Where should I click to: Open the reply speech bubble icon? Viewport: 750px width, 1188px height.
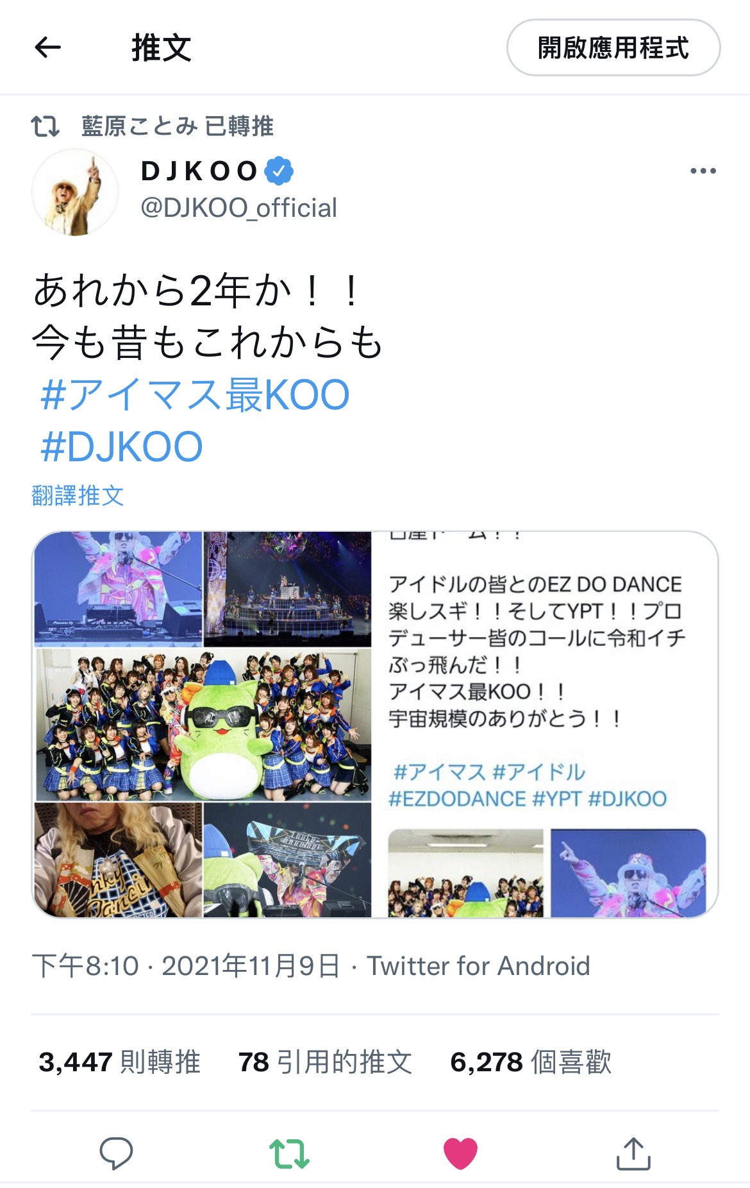click(x=116, y=1153)
